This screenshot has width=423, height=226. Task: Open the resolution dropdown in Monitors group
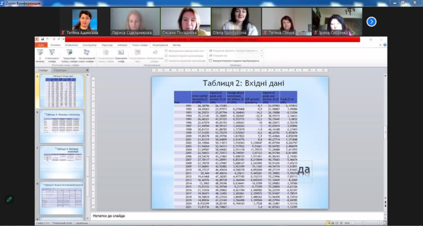tap(249, 51)
